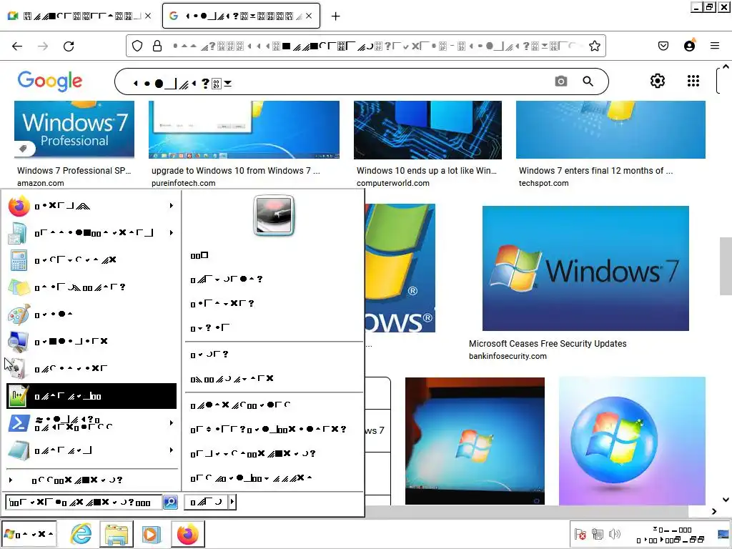The image size is (732, 549).
Task: Open Windows Media Player from the taskbar
Action: click(x=151, y=533)
